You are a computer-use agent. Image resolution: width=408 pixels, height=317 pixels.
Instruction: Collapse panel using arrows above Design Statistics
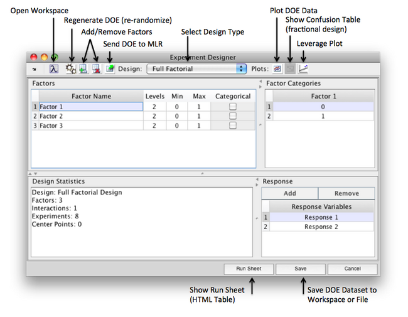pos(33,173)
